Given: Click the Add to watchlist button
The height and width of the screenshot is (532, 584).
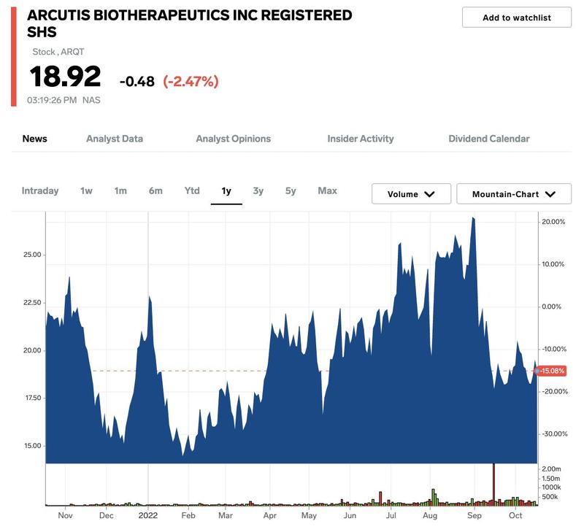Looking at the screenshot, I should 517,18.
